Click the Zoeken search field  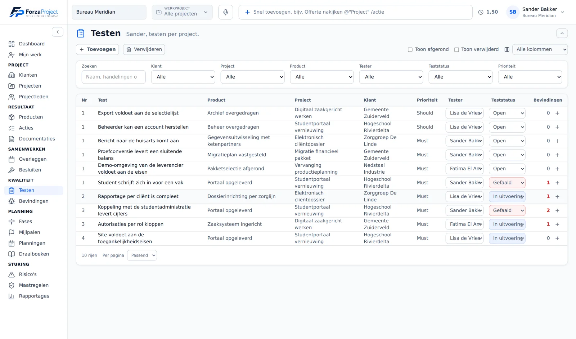pyautogui.click(x=113, y=77)
